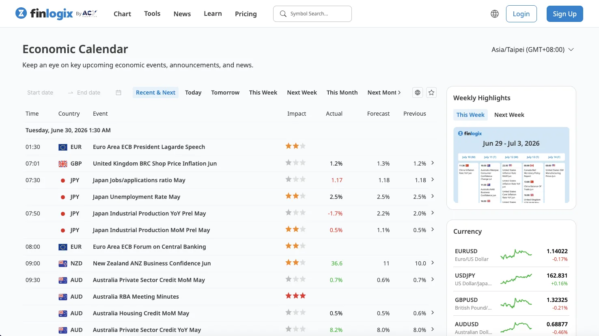Image resolution: width=599 pixels, height=336 pixels.
Task: Click the Start date field
Action: click(x=40, y=93)
